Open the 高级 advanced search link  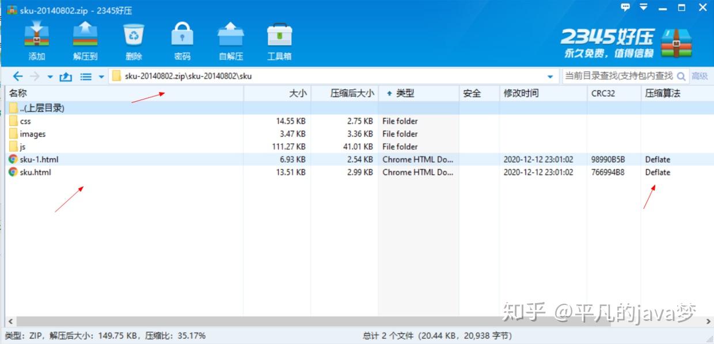click(x=700, y=76)
